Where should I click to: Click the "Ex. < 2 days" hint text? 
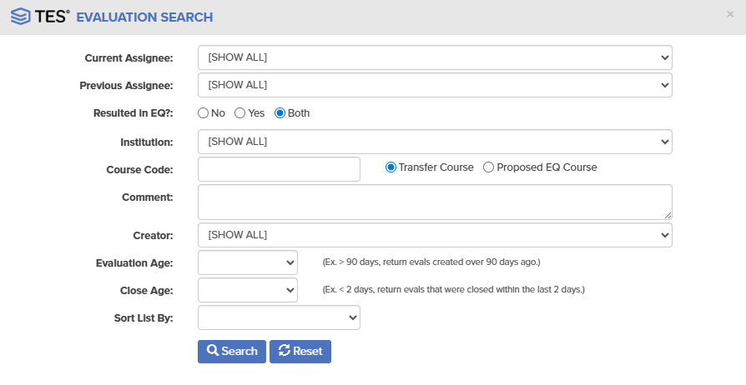pos(453,289)
